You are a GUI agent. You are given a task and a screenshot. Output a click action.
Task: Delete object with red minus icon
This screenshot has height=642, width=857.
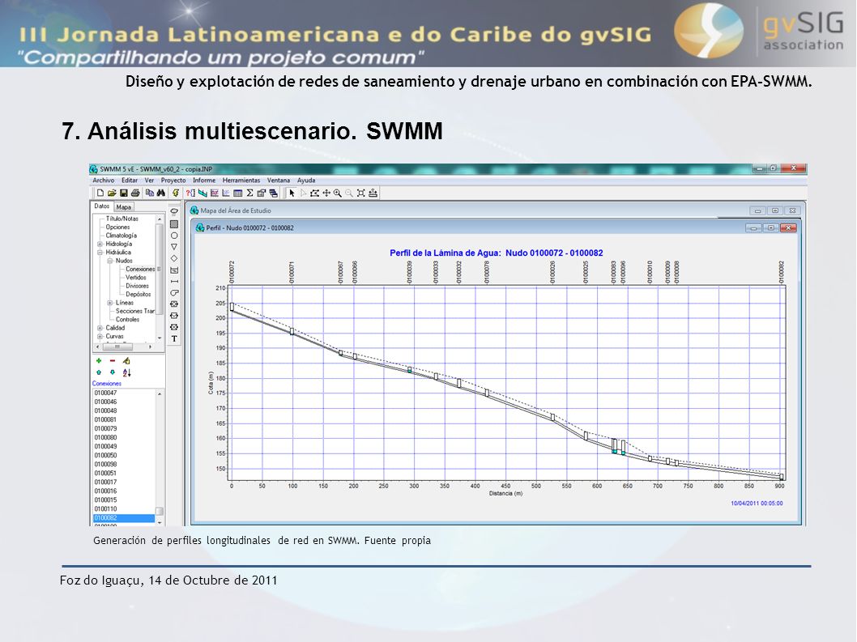[x=113, y=360]
